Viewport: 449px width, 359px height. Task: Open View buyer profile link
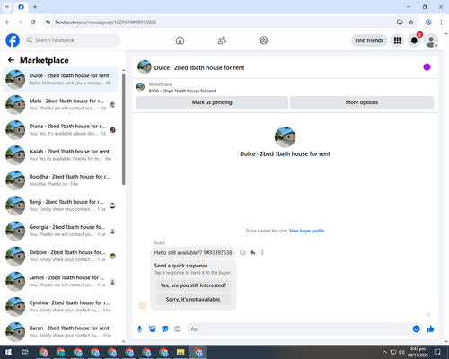pos(306,231)
